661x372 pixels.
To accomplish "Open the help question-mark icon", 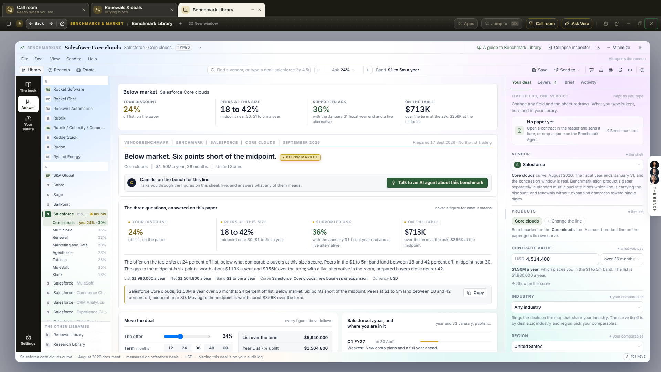I will (642, 70).
